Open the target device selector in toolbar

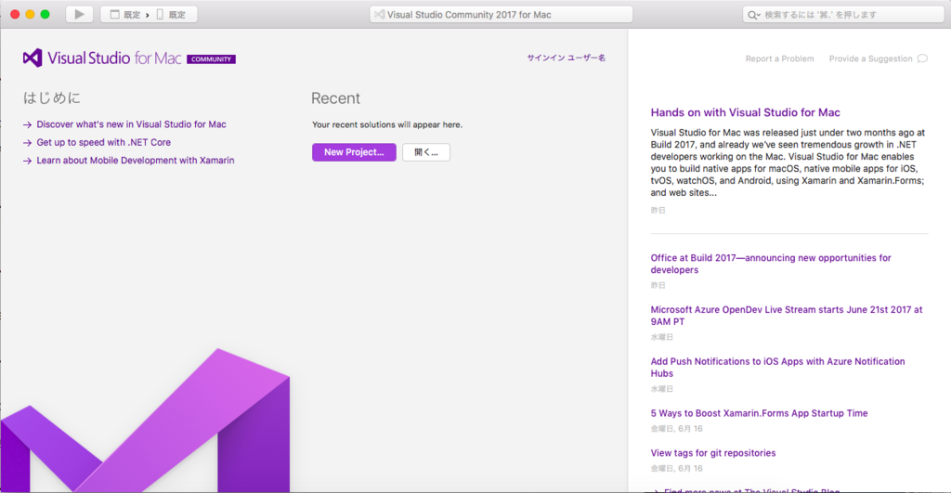click(x=172, y=15)
